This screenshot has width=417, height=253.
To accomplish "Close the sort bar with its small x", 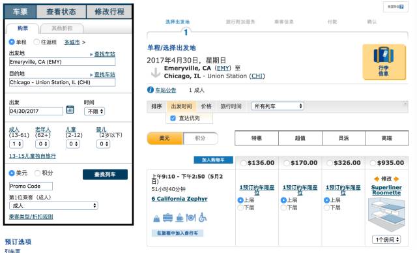I will pyautogui.click(x=405, y=103).
